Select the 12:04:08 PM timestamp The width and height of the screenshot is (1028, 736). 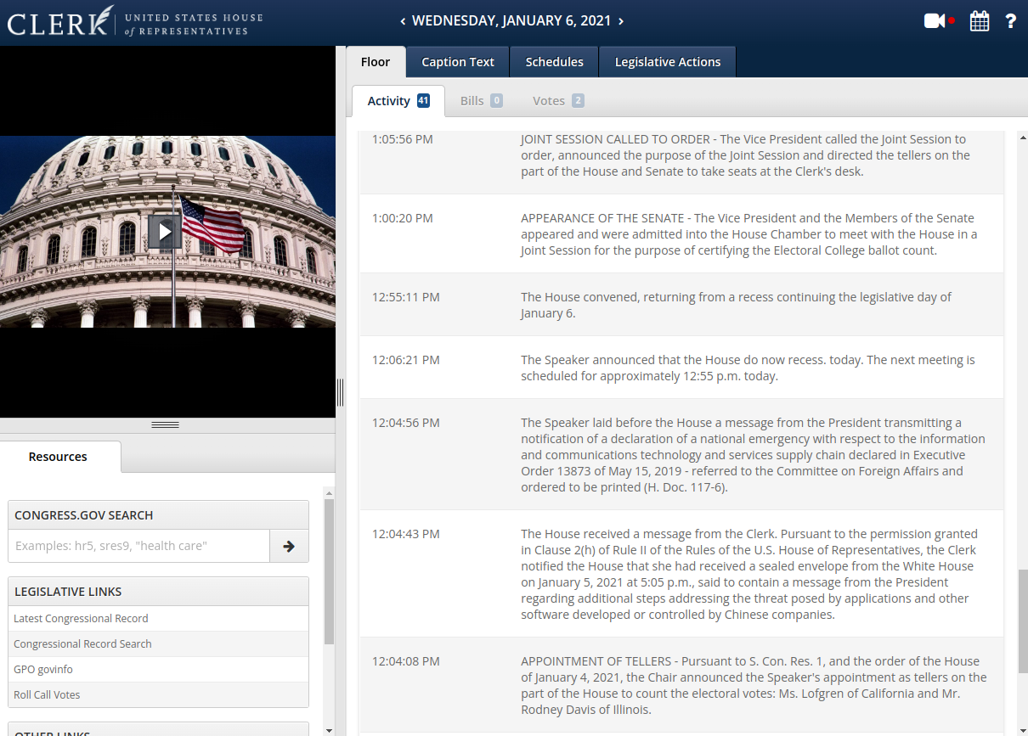(406, 661)
